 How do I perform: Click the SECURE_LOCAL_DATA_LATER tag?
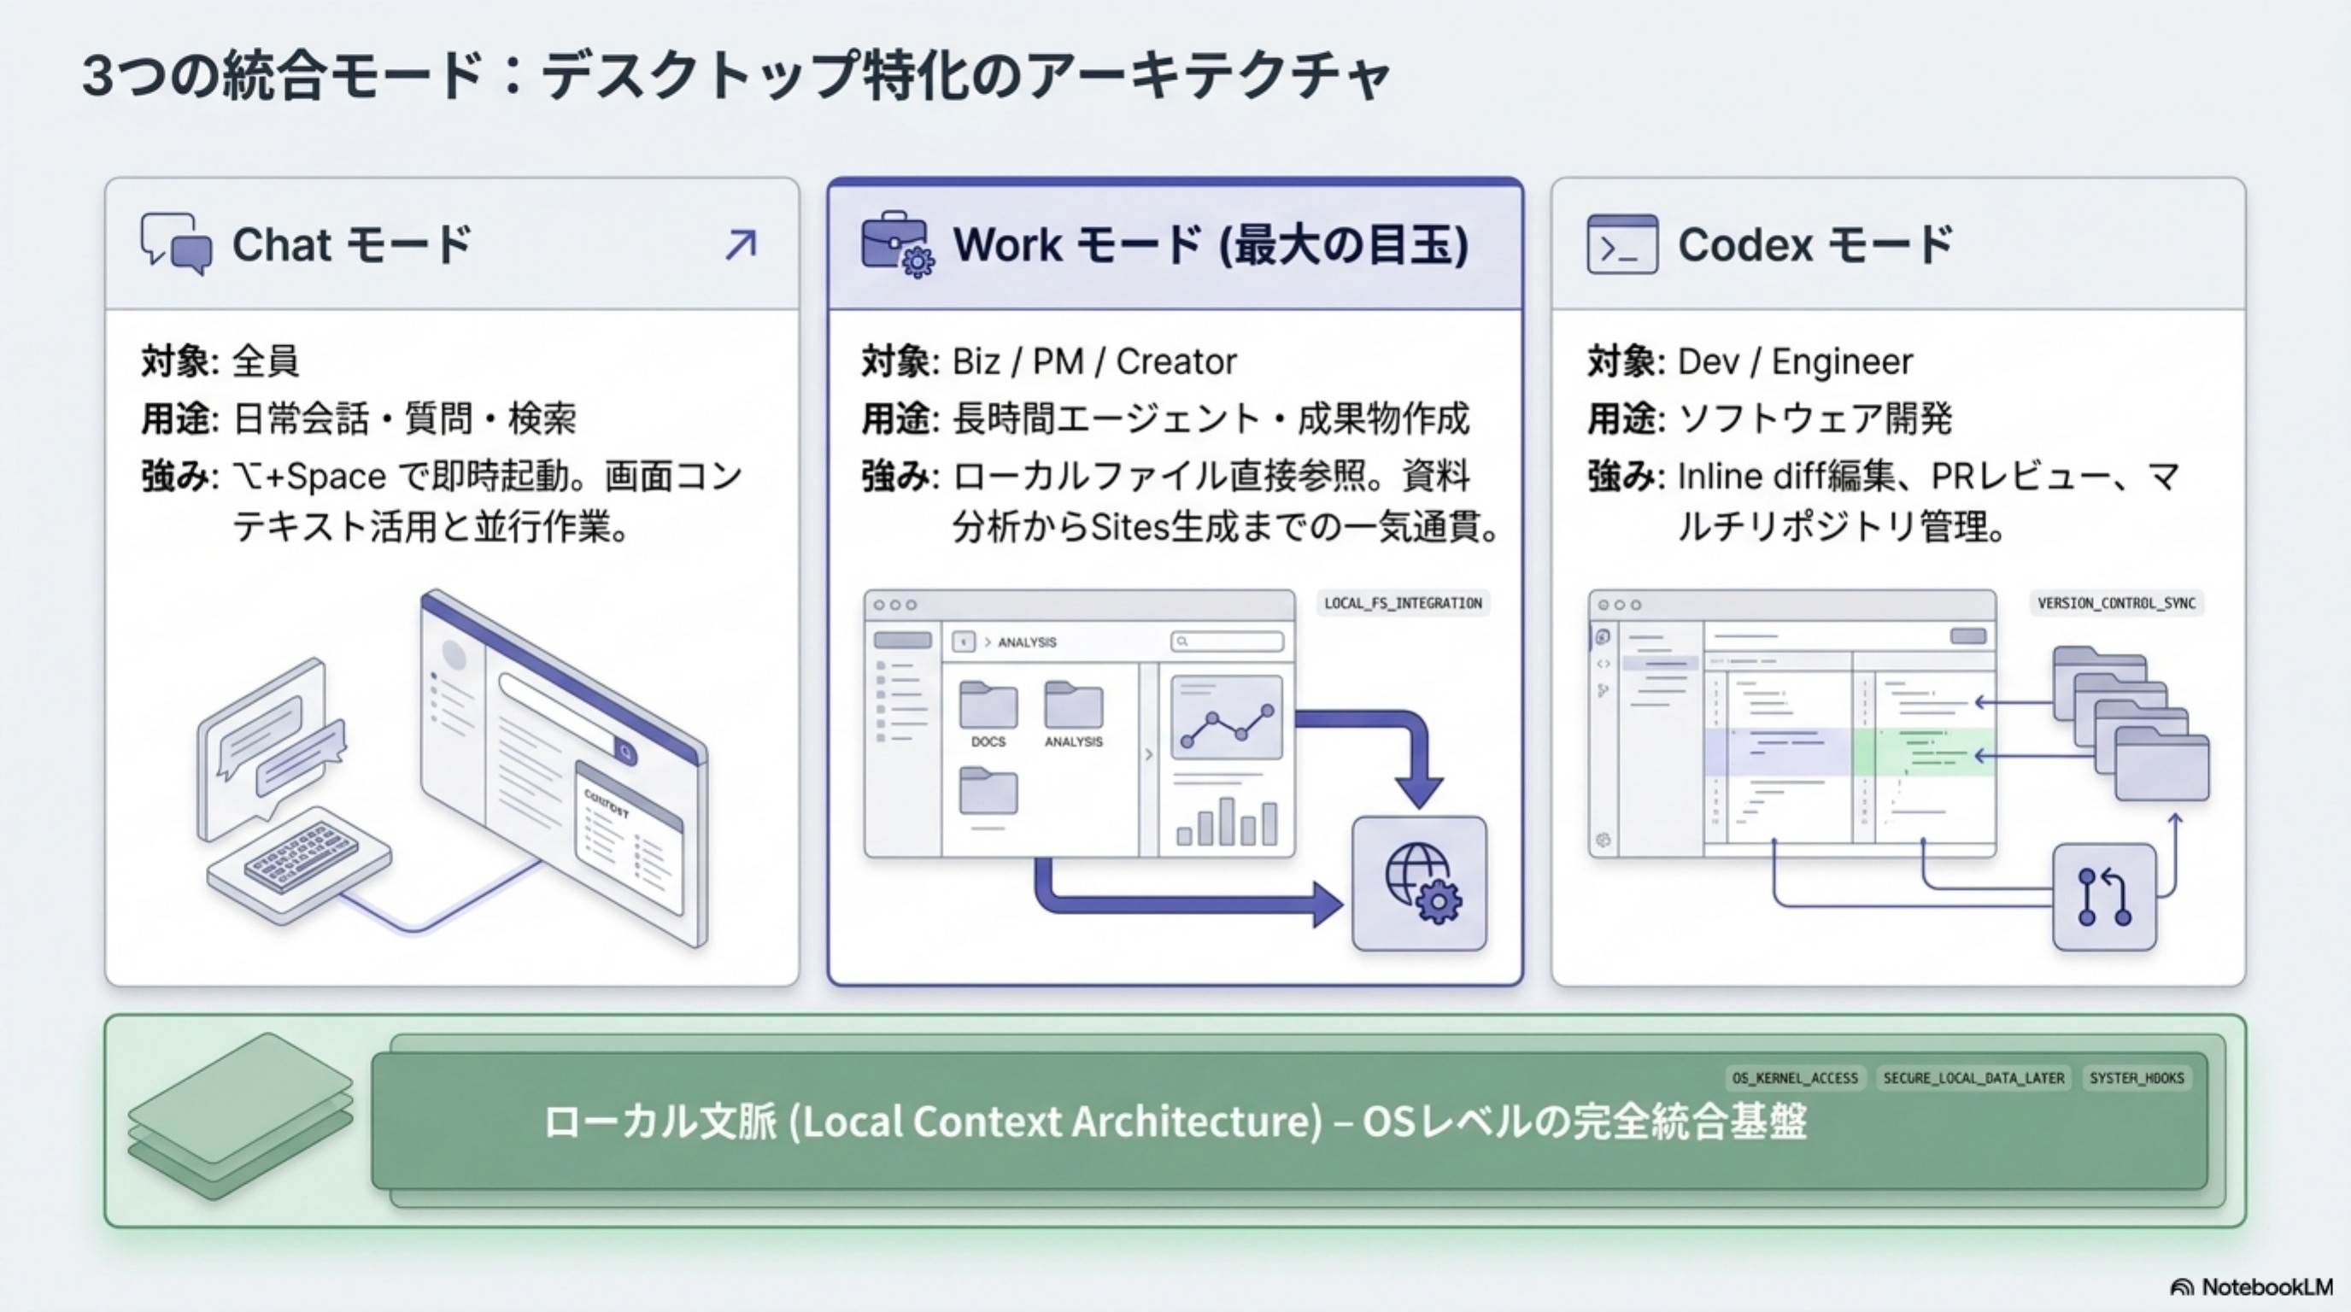click(1973, 1077)
